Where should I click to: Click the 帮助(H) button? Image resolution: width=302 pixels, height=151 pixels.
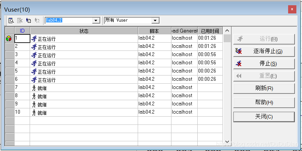(x=264, y=103)
